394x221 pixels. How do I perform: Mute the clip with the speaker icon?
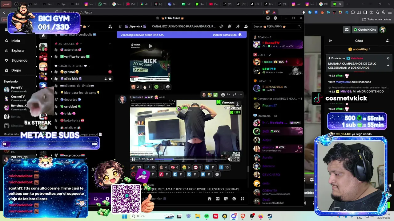tap(230, 159)
